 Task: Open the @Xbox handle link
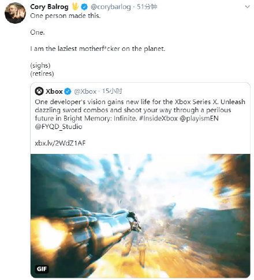85,91
